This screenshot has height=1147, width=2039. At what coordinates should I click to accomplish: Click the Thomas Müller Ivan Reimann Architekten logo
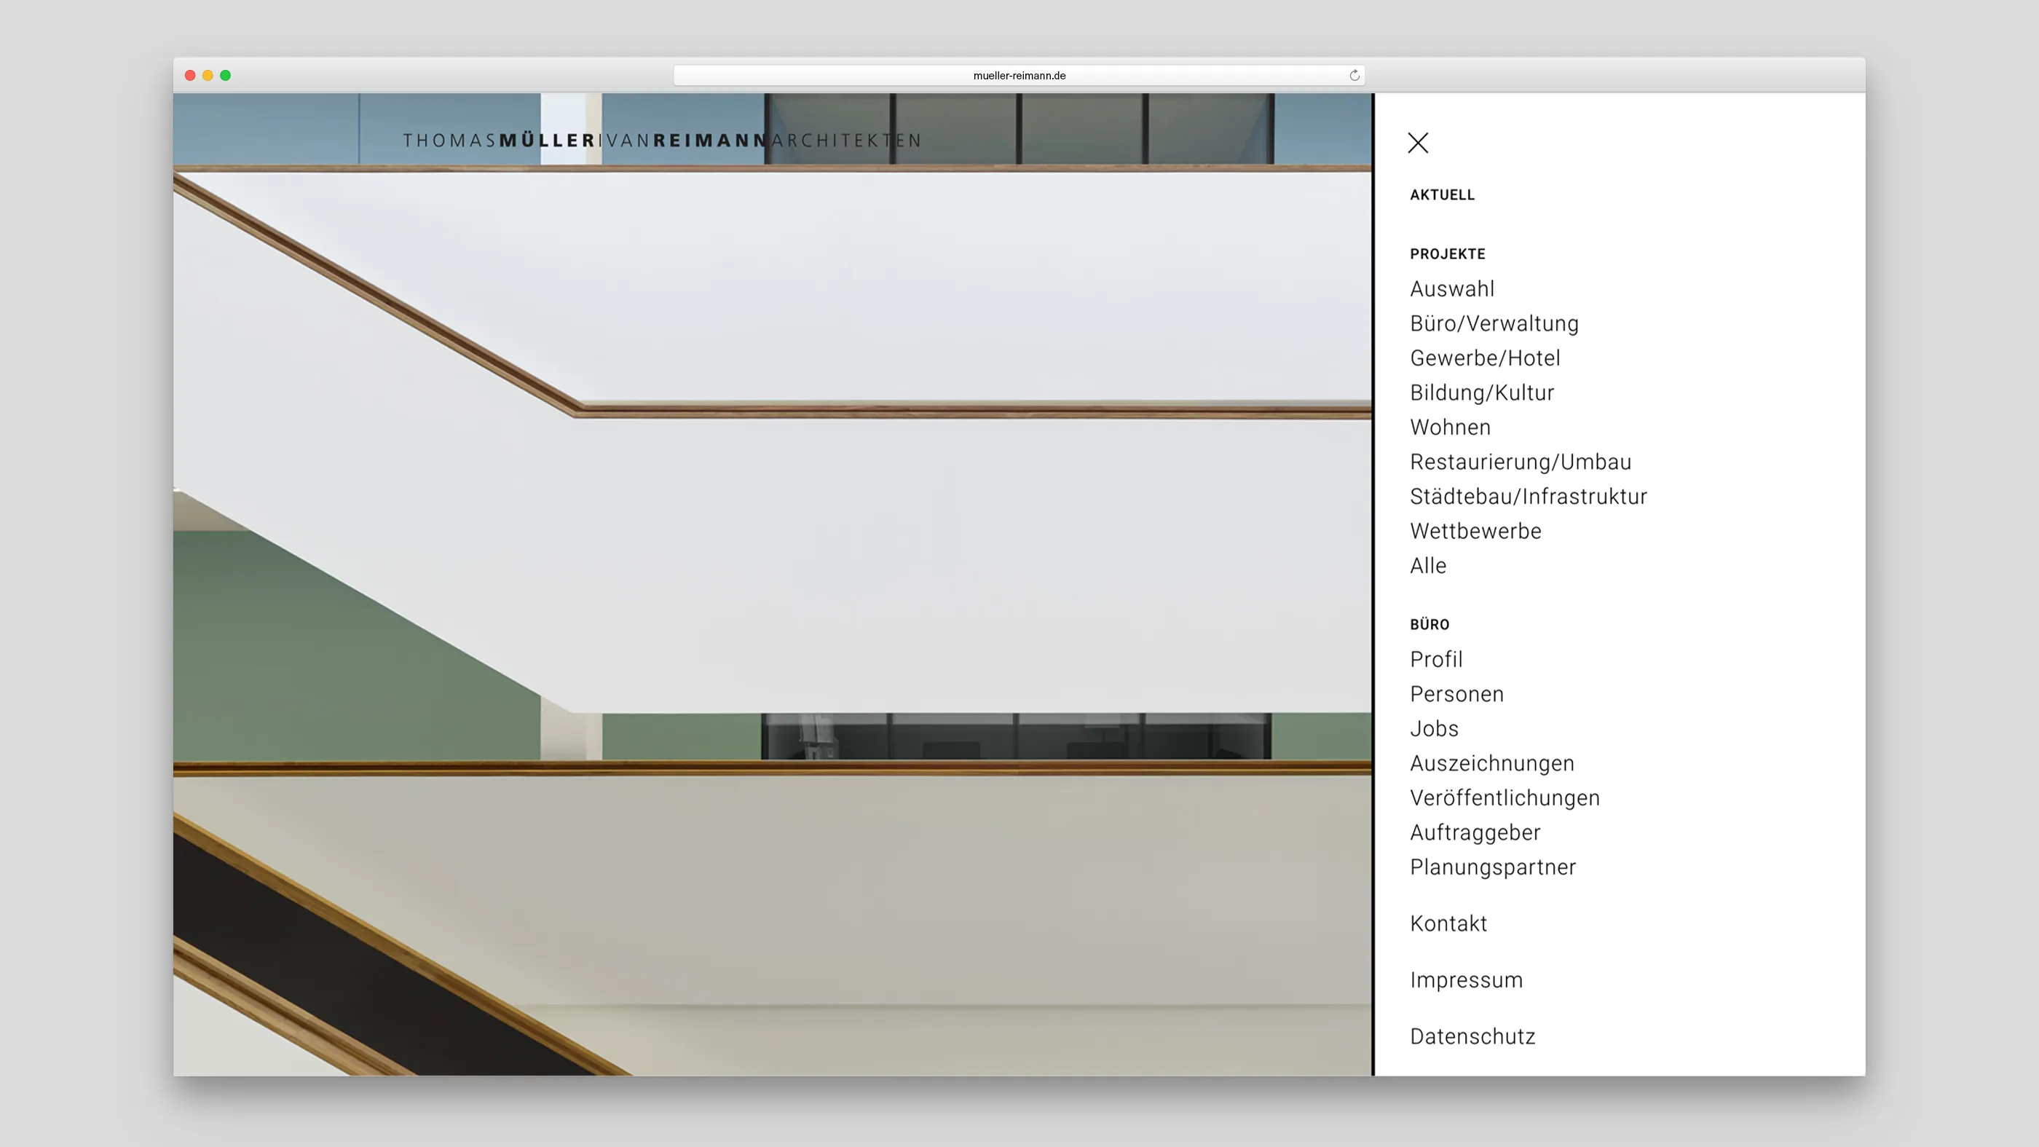click(662, 141)
